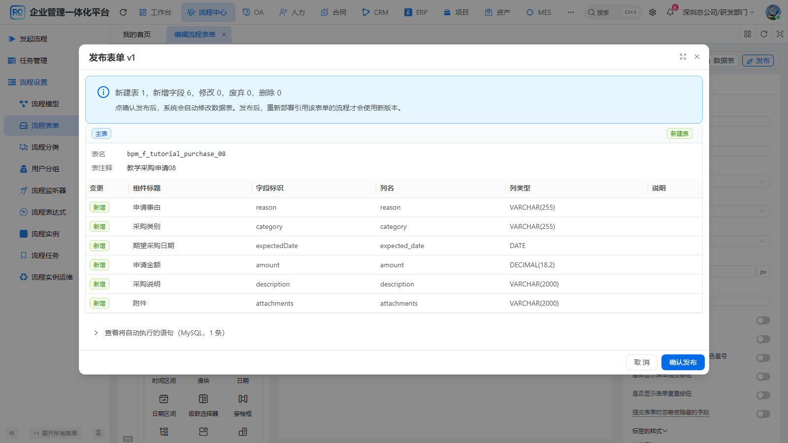788x443 pixels.
Task: Click the 流程模型 icon in the sidebar
Action: pos(24,104)
